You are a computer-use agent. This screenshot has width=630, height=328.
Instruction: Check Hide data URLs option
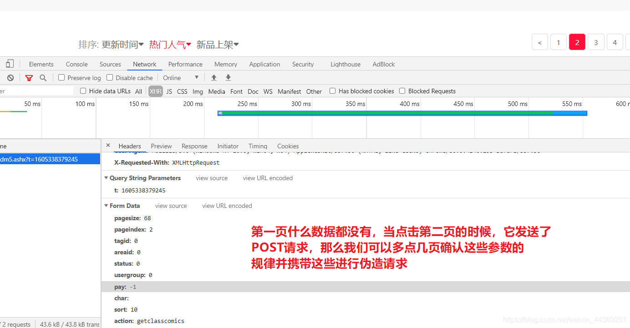(83, 91)
